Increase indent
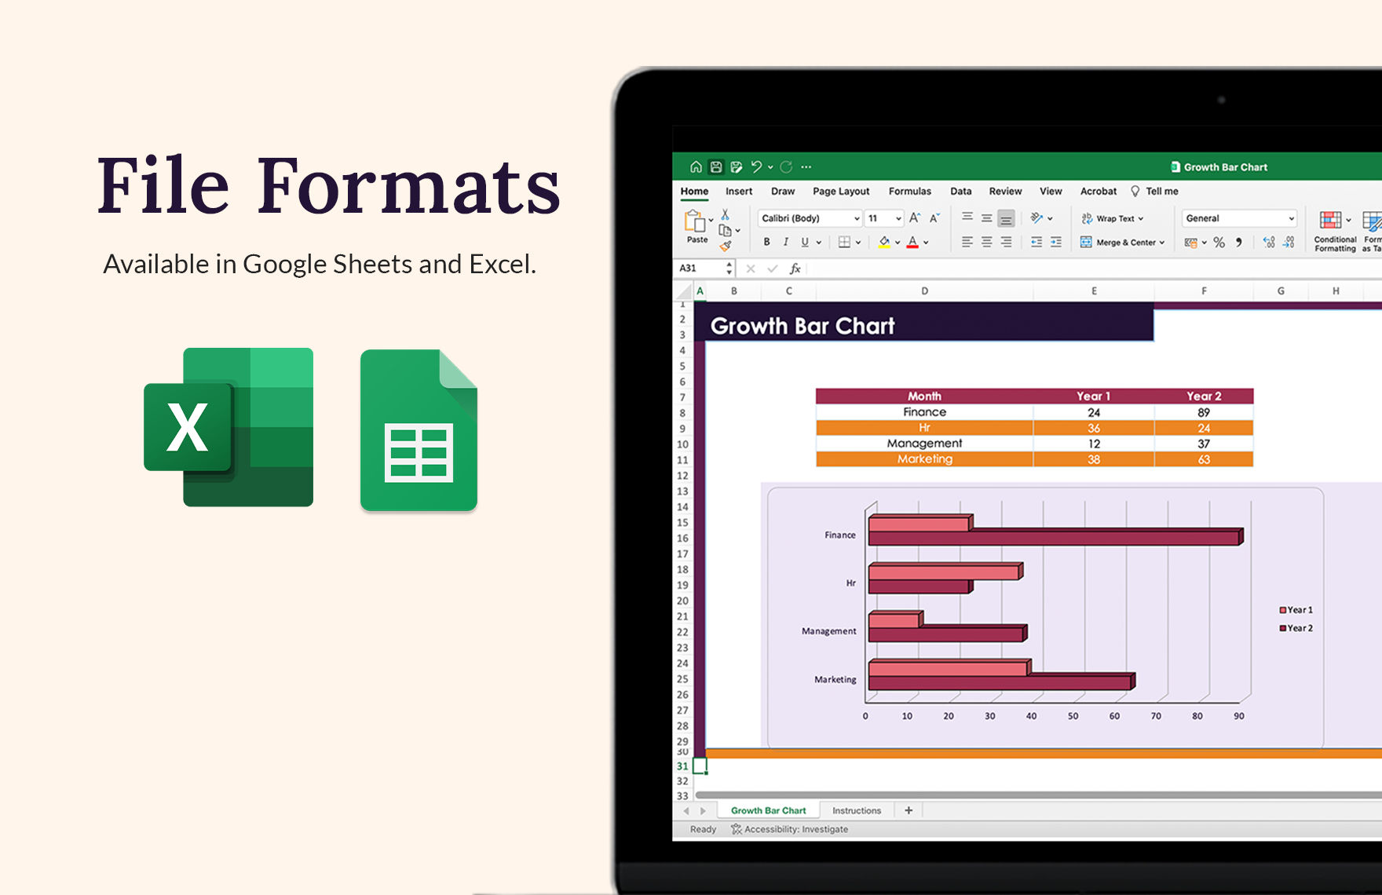This screenshot has height=895, width=1382. click(1056, 242)
